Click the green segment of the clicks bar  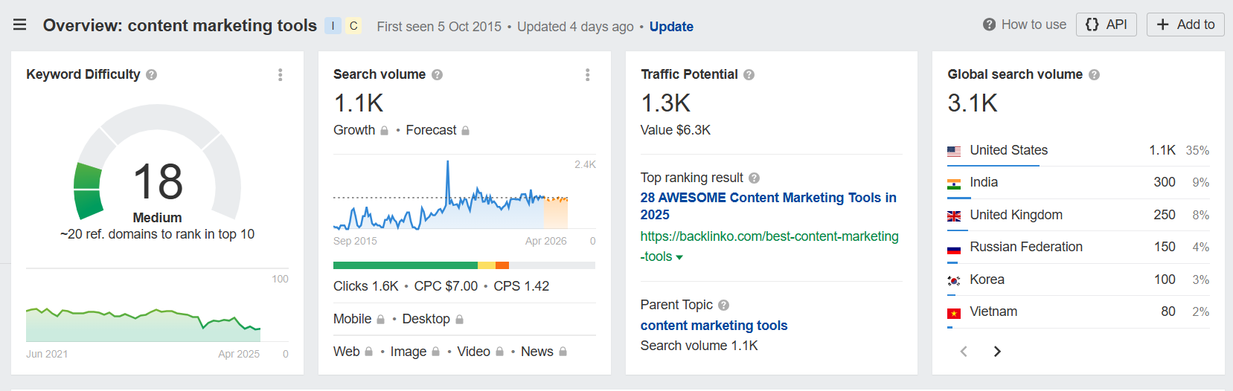406,265
